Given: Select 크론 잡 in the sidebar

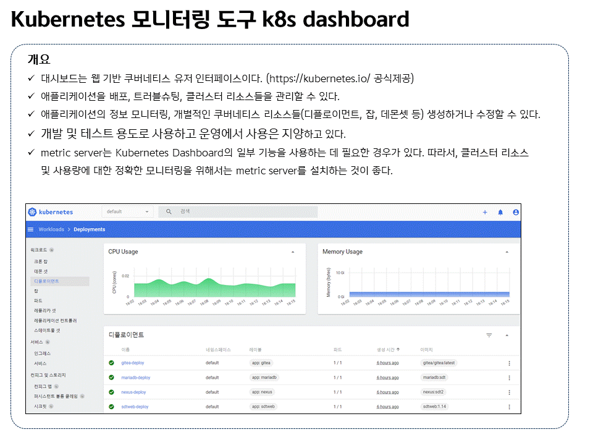Looking at the screenshot, I should click(41, 261).
